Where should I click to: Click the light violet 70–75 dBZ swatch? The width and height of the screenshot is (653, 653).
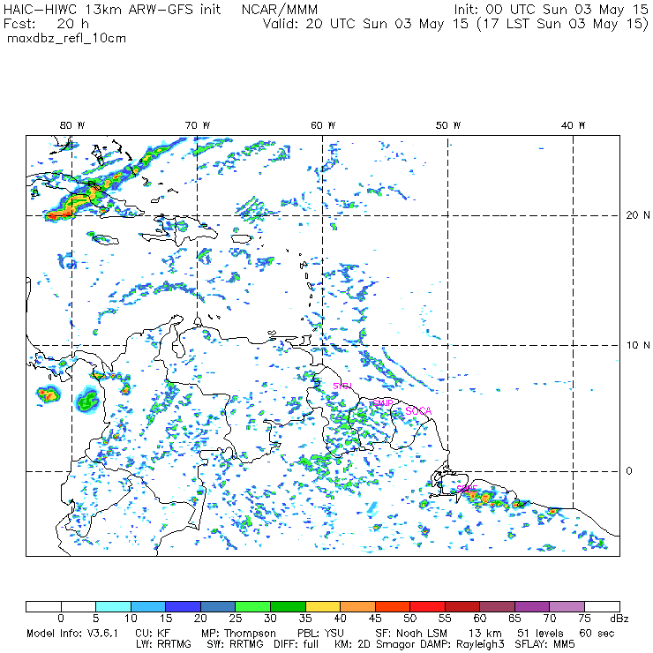pos(567,606)
